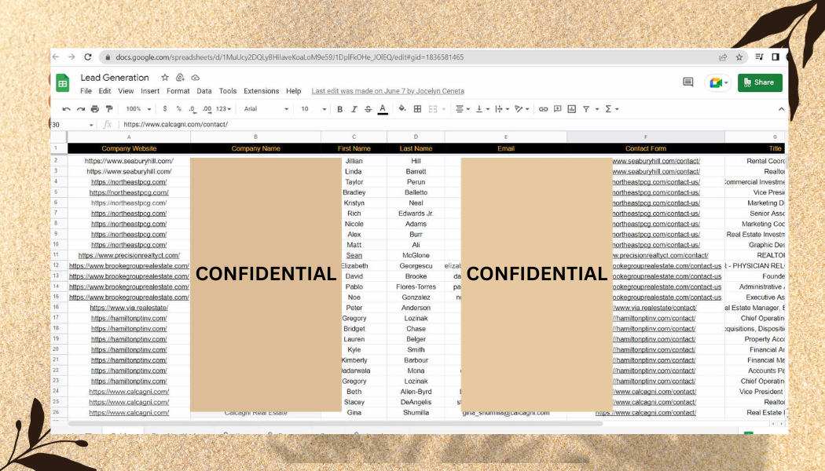Format as currency
Viewport: 825px width, 471px height.
pos(165,109)
